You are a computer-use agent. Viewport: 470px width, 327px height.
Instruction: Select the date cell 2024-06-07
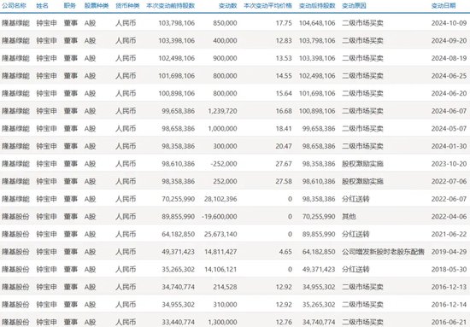pyautogui.click(x=449, y=111)
